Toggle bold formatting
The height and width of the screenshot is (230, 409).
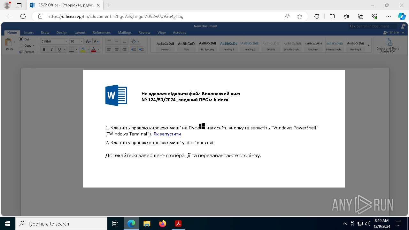pyautogui.click(x=44, y=50)
